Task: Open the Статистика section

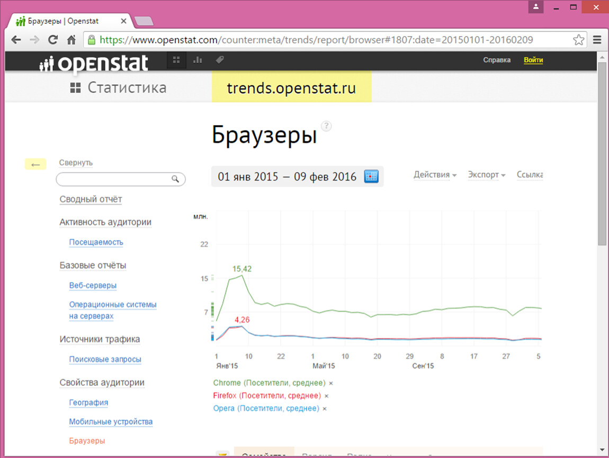Action: click(x=127, y=88)
